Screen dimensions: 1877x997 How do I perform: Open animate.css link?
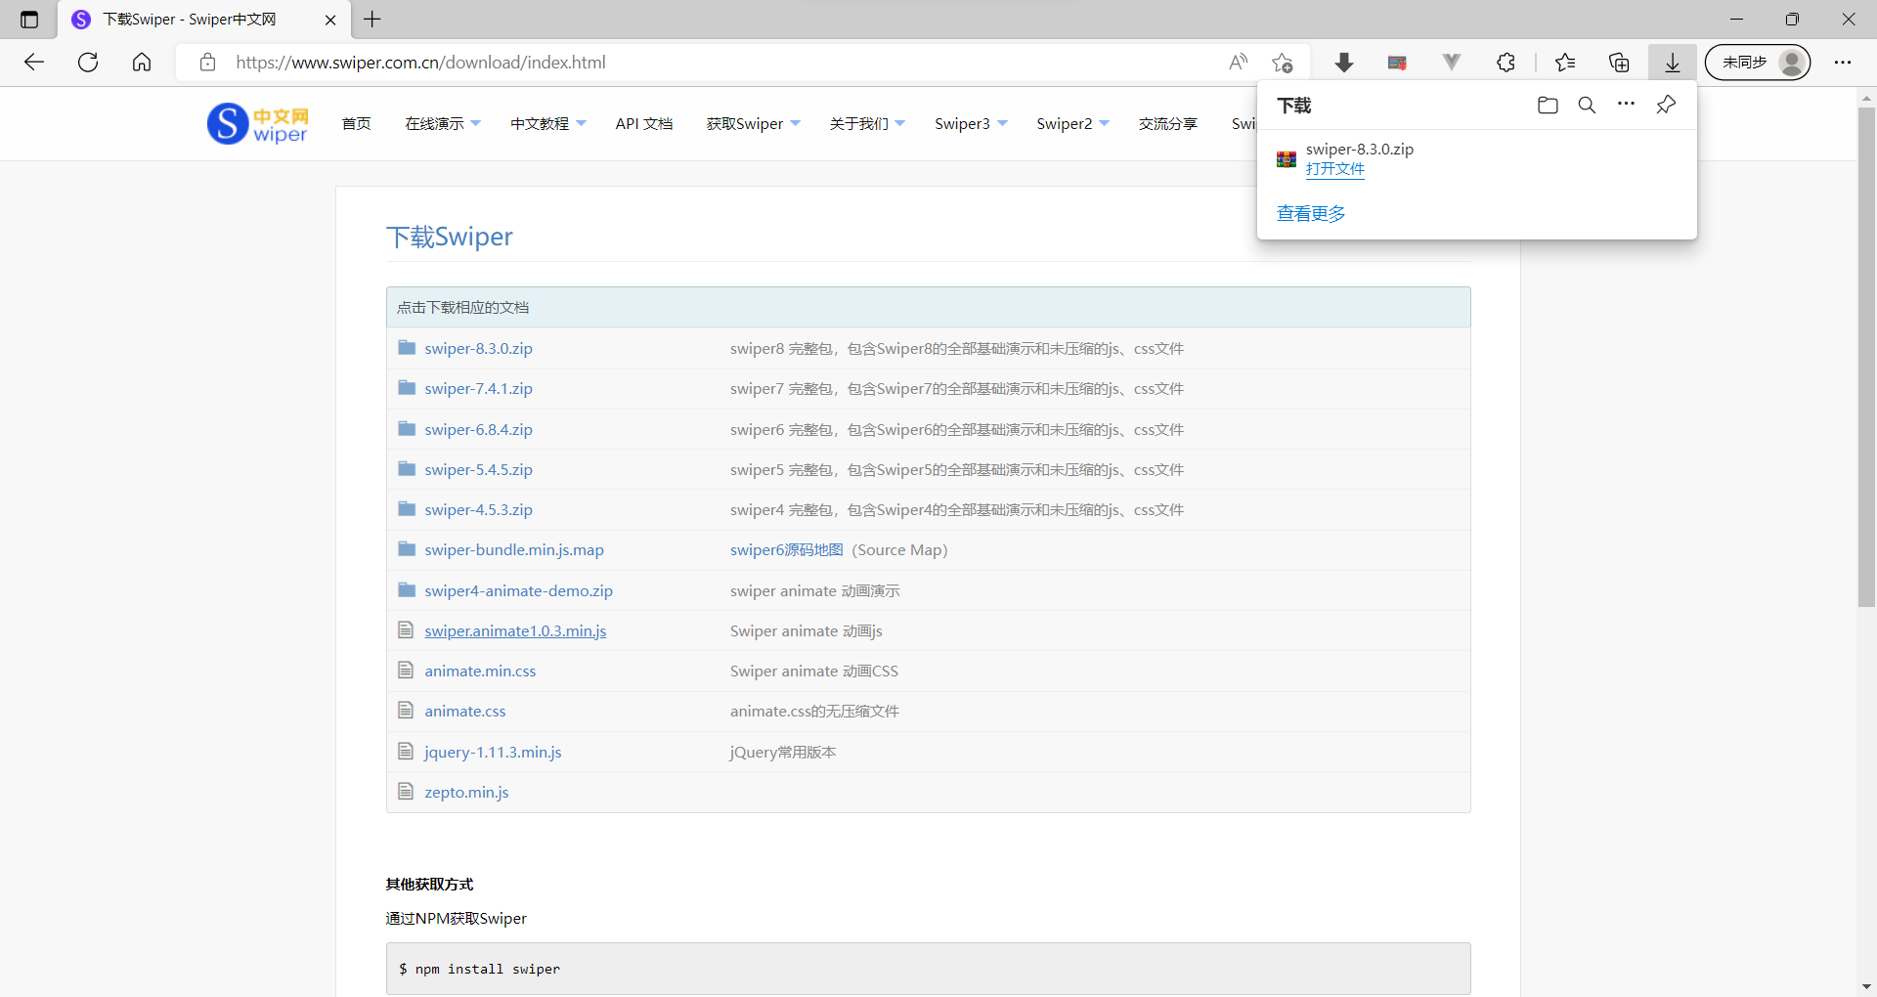tap(465, 712)
